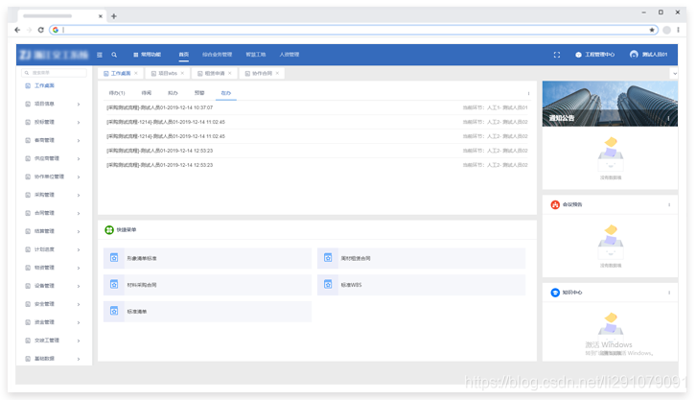This screenshot has width=696, height=400.
Task: Open the 常用功能 header menu
Action: point(148,55)
